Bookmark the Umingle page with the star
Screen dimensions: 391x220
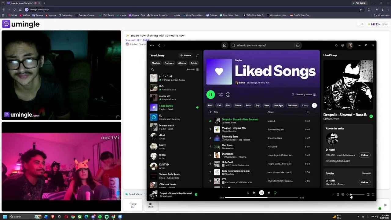point(361,9)
